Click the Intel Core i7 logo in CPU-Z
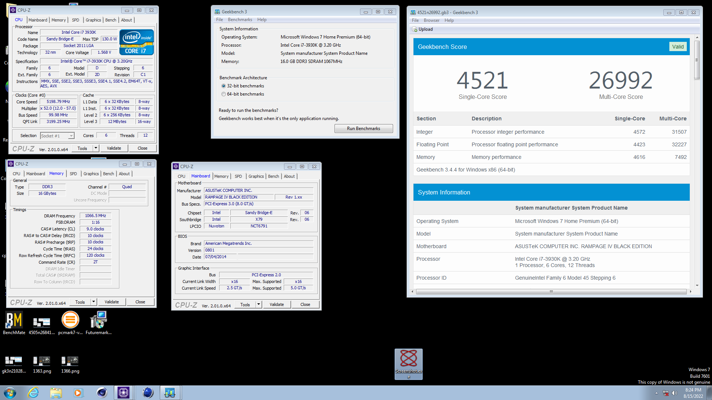 [x=136, y=42]
